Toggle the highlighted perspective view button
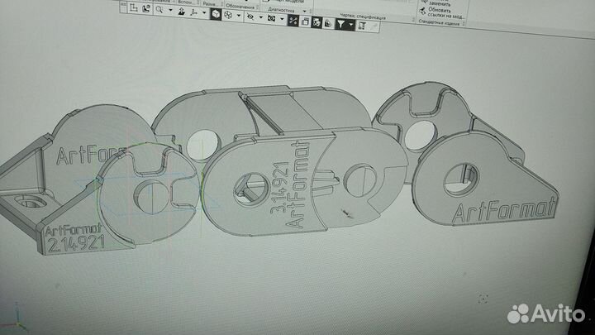The image size is (595, 335). coord(293,20)
